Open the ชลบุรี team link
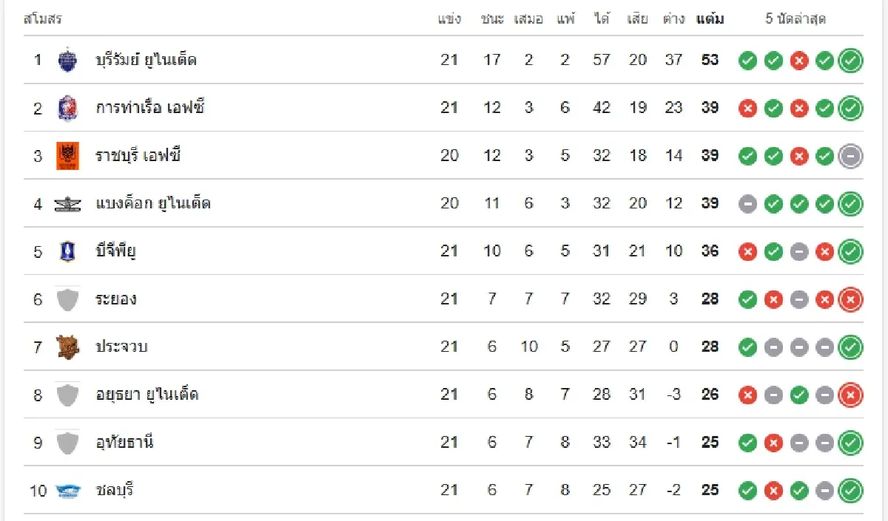888x521 pixels. coord(115,490)
